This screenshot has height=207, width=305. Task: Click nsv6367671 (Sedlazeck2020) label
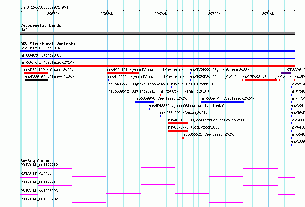click(47, 62)
